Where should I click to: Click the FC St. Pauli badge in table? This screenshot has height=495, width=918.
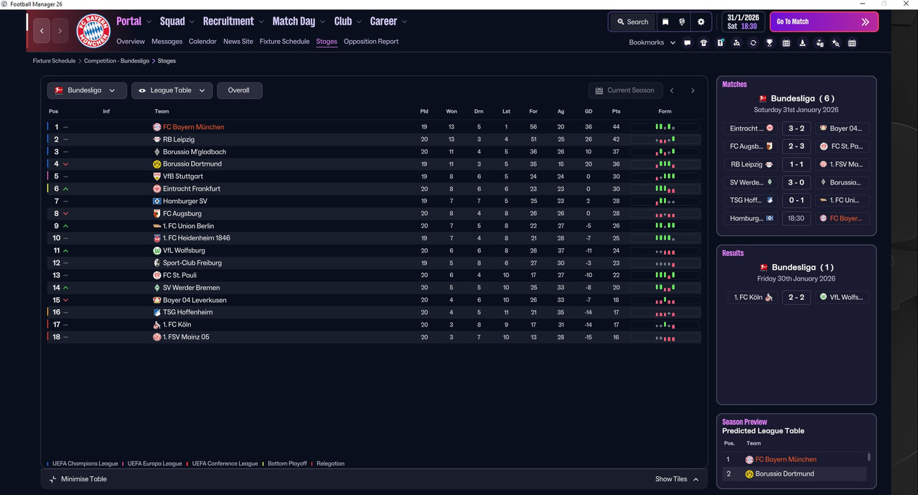tap(157, 275)
